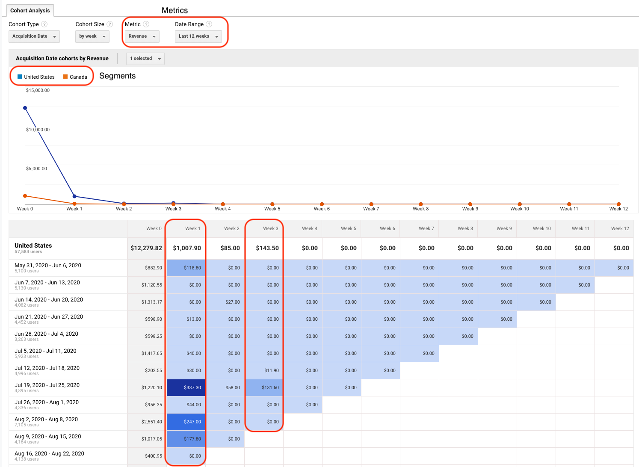
Task: Click the $131.60 cell in Week 3
Action: (x=264, y=387)
